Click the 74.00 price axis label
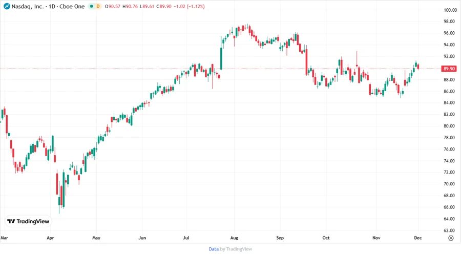Viewport: 461px width, 255px height. coord(449,161)
